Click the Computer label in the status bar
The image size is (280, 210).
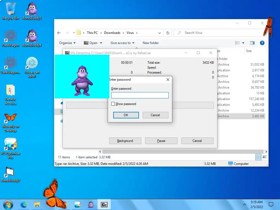[241, 164]
